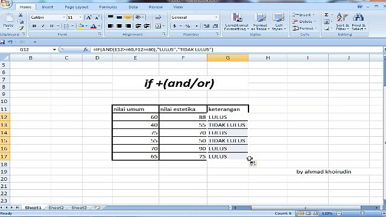Click the Delete cells button

[x=304, y=22]
